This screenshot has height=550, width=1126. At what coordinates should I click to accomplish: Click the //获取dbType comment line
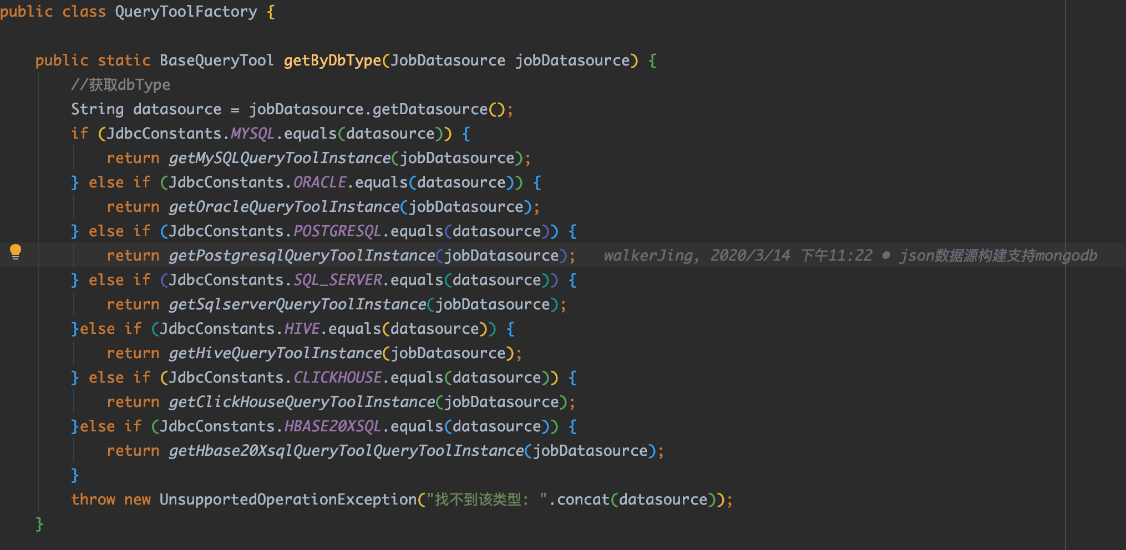120,84
